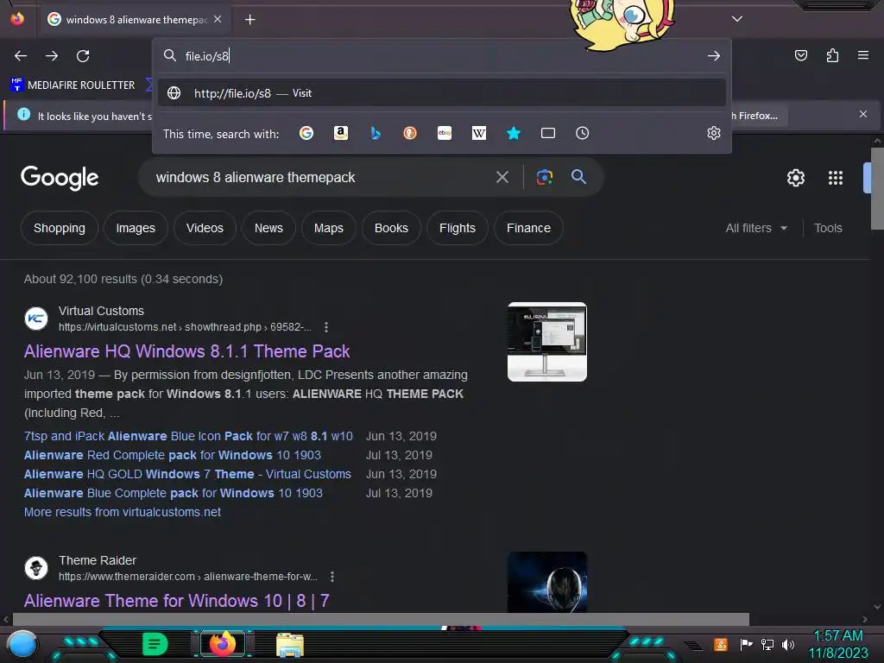Search this time with Google

(x=306, y=133)
